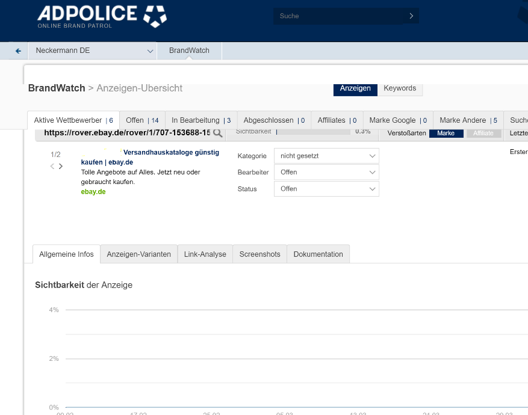Open the Kategorie dropdown

pos(326,156)
